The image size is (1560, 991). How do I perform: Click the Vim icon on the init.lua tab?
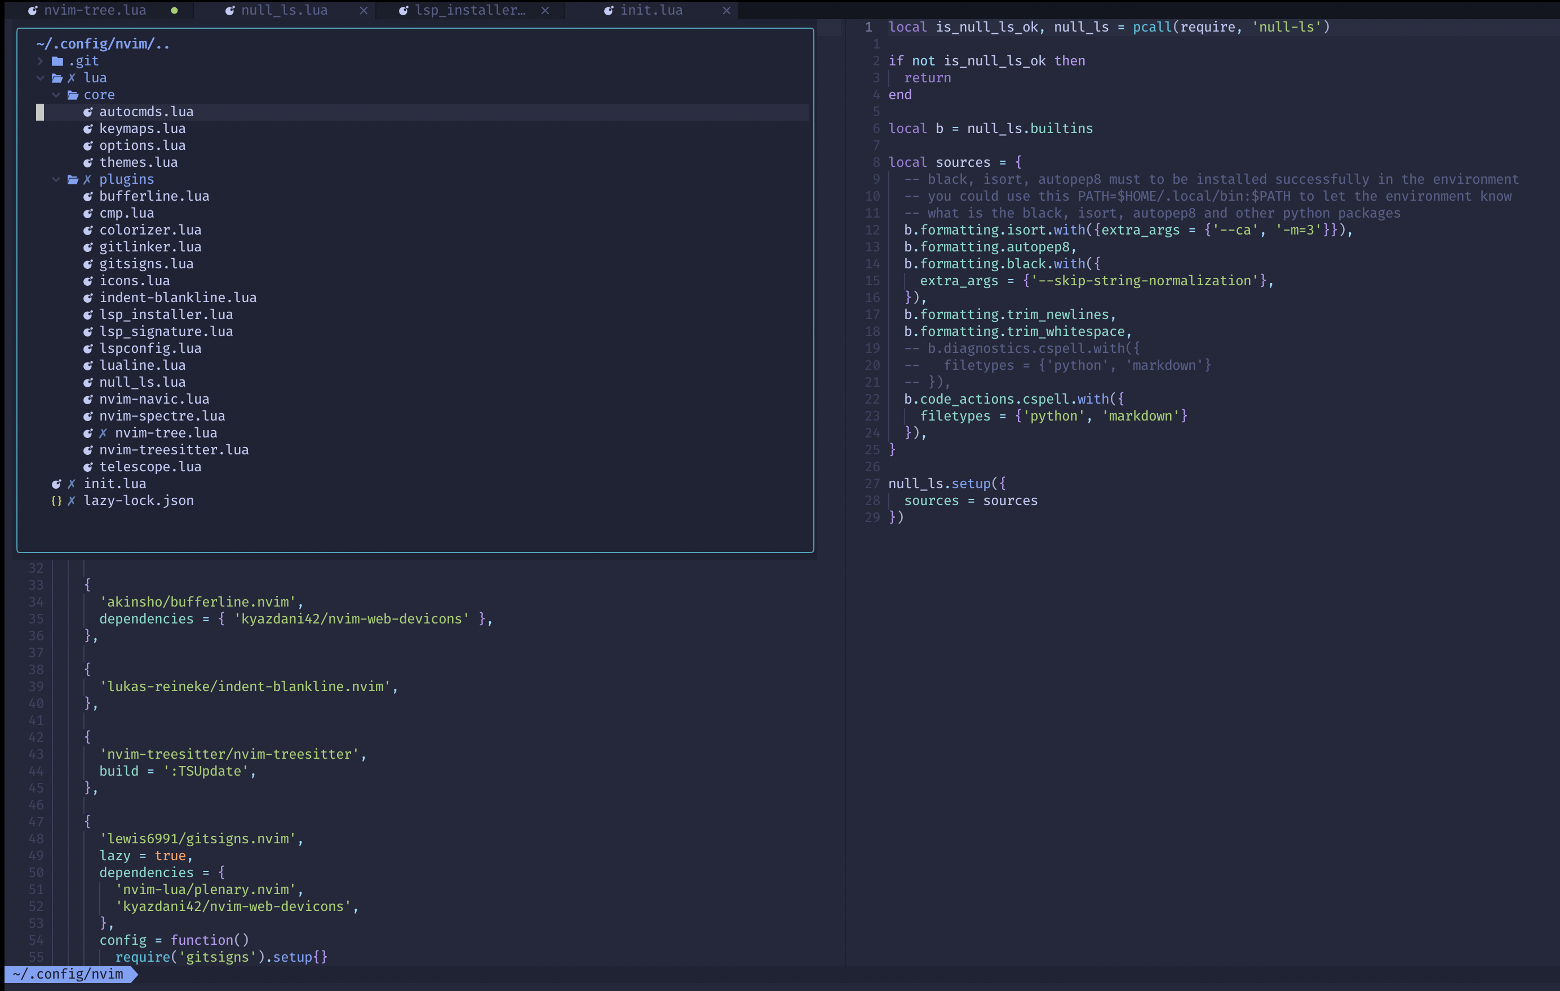click(608, 10)
